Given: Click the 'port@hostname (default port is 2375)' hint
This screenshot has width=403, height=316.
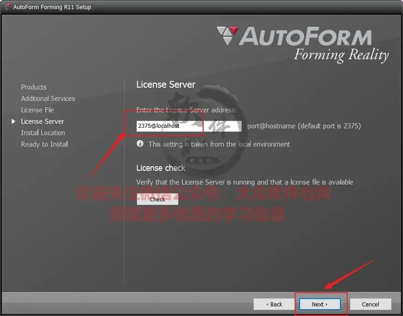Looking at the screenshot, I should coord(304,126).
